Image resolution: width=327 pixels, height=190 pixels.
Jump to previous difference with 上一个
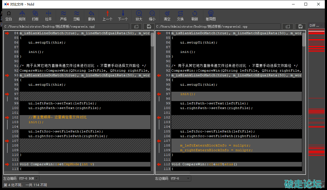pos(107,16)
